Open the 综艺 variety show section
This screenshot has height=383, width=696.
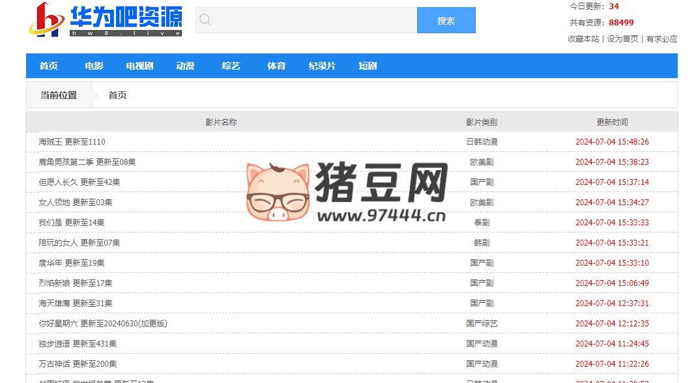click(x=230, y=66)
